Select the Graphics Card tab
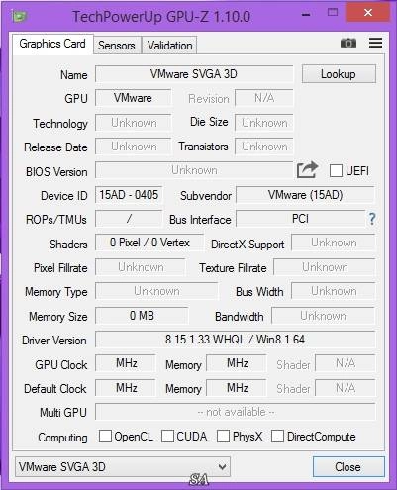Image resolution: width=397 pixels, height=490 pixels. click(x=52, y=44)
